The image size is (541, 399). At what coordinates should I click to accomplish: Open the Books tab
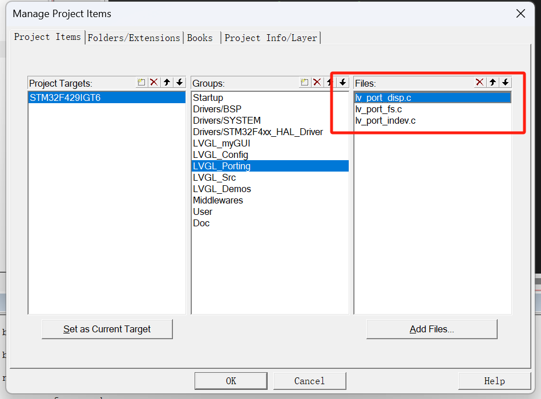coord(200,38)
